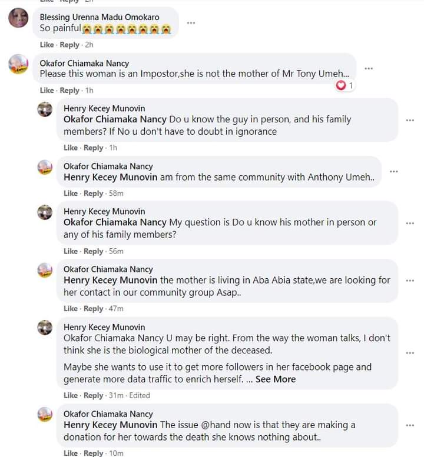
Task: Open Okafor Chiamaka Nancy's profile name link
Action: (x=84, y=64)
